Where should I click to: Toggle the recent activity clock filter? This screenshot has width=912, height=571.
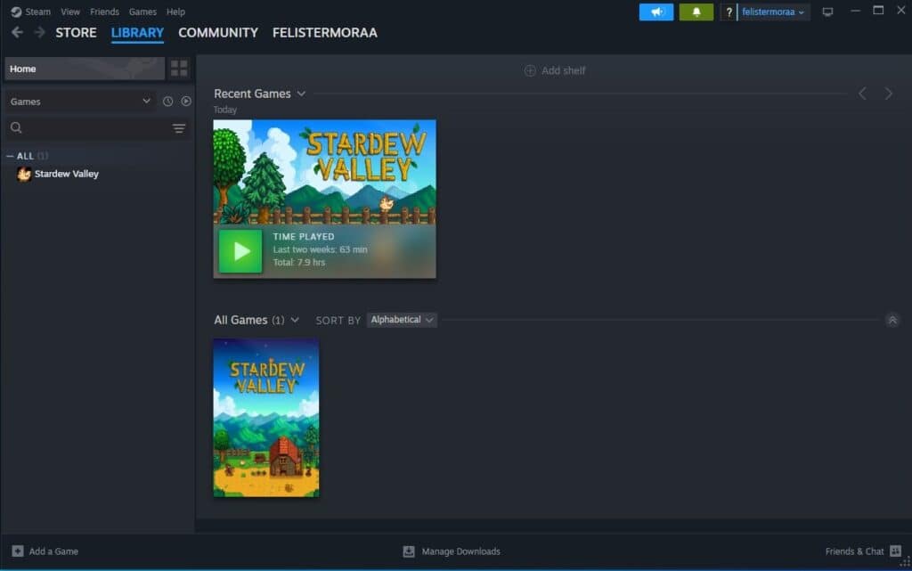tap(167, 102)
